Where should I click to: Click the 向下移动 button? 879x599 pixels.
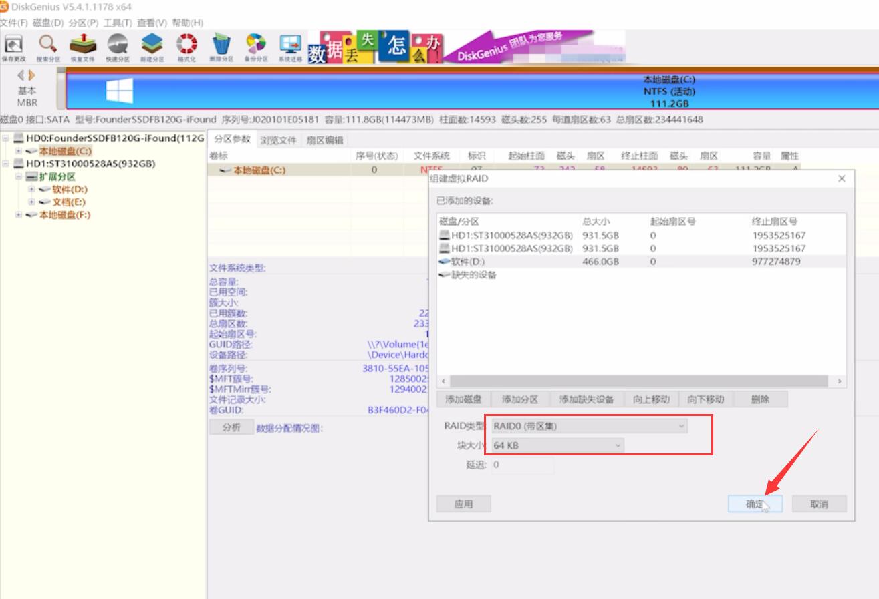tap(706, 399)
